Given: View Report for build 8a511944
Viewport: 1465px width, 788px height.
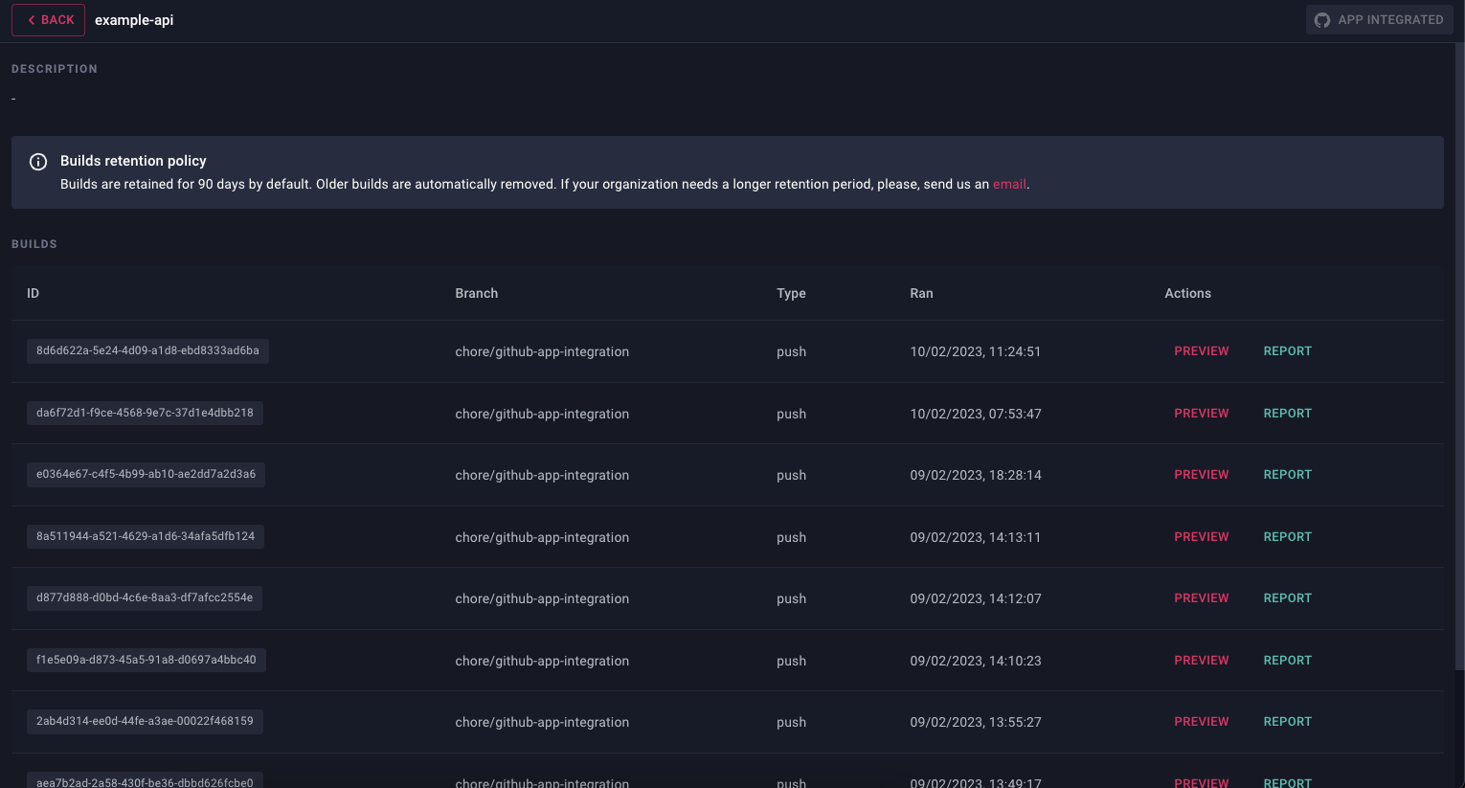Looking at the screenshot, I should pyautogui.click(x=1287, y=537).
